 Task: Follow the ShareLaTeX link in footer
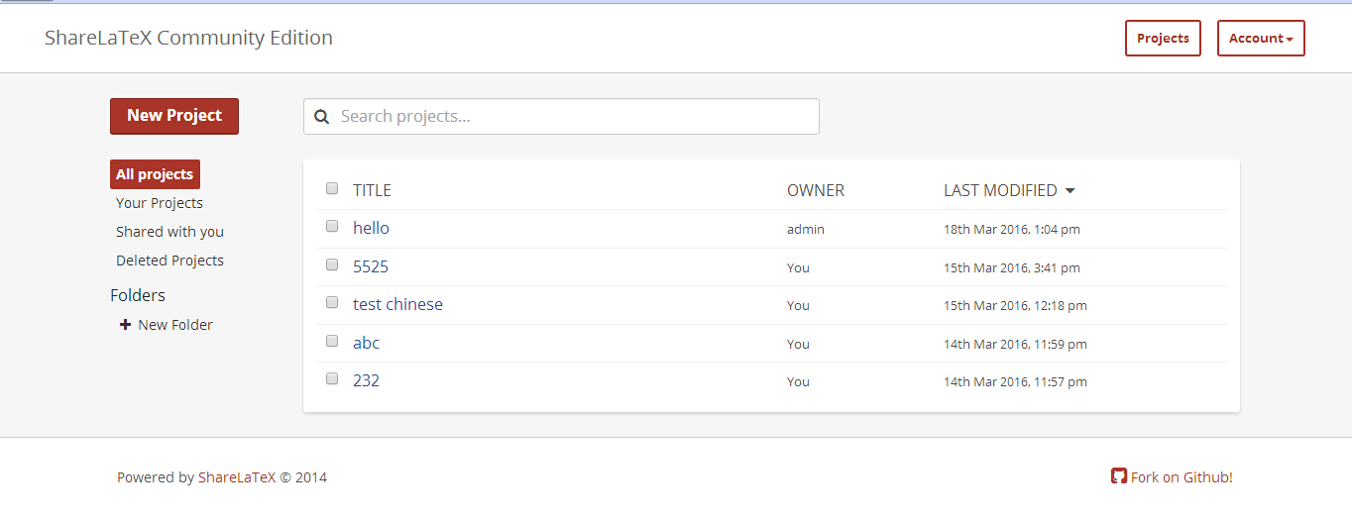click(x=237, y=477)
